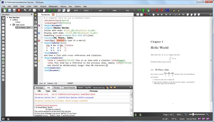This screenshot has width=214, height=122.
Task: Close the log panel with its X
Action: tap(130, 88)
